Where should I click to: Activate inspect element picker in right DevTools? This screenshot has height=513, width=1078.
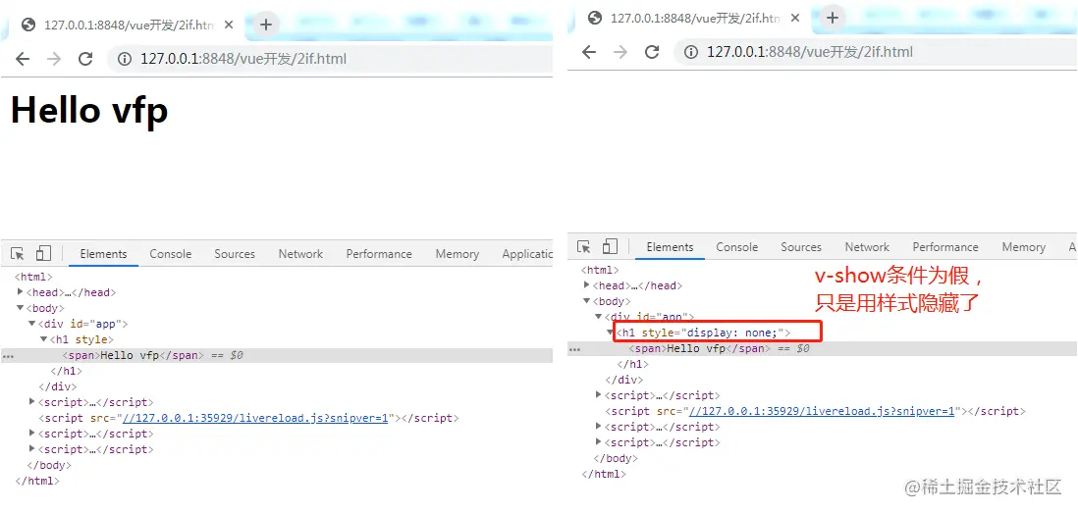584,246
